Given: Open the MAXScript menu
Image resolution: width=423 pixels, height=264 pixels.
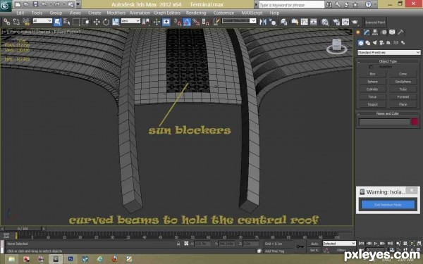Looking at the screenshot, I should [x=252, y=13].
